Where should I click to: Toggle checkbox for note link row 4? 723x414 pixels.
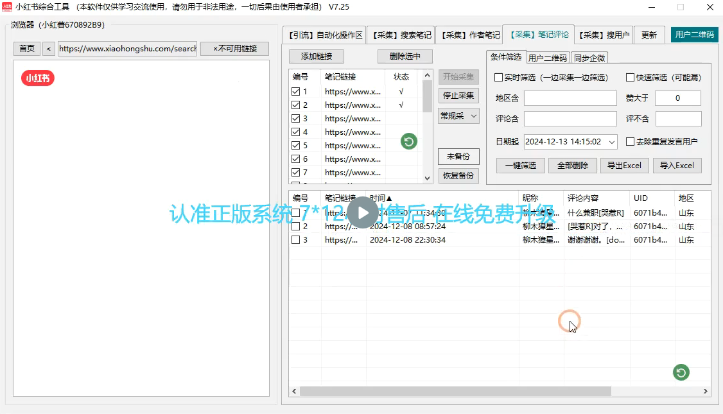point(296,132)
